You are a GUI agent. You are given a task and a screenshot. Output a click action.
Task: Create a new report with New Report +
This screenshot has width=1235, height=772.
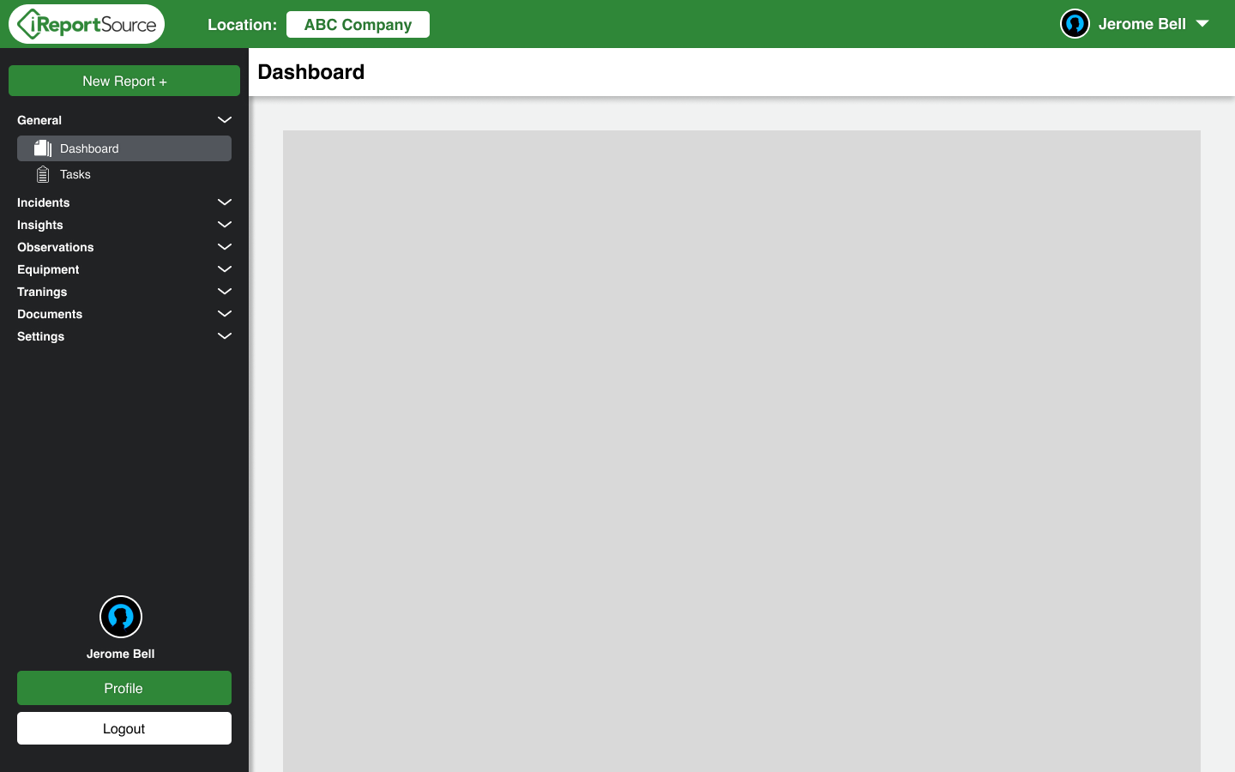[x=124, y=81]
